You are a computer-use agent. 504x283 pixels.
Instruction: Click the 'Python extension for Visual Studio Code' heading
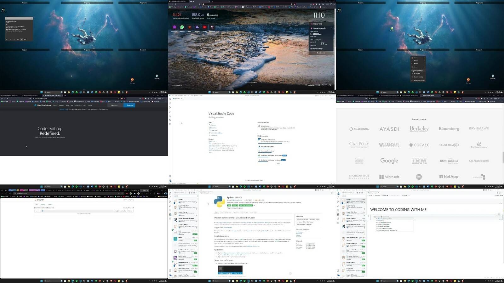[234, 218]
